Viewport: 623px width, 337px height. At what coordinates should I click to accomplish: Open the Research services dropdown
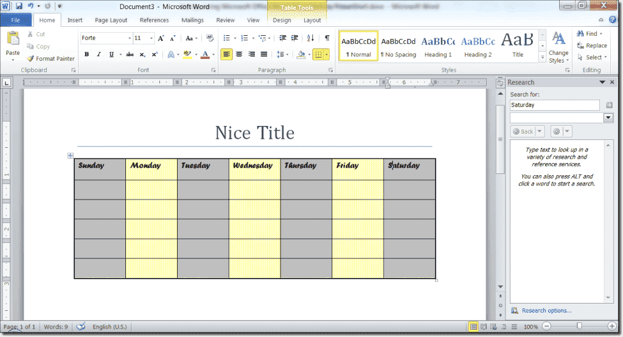[x=608, y=117]
